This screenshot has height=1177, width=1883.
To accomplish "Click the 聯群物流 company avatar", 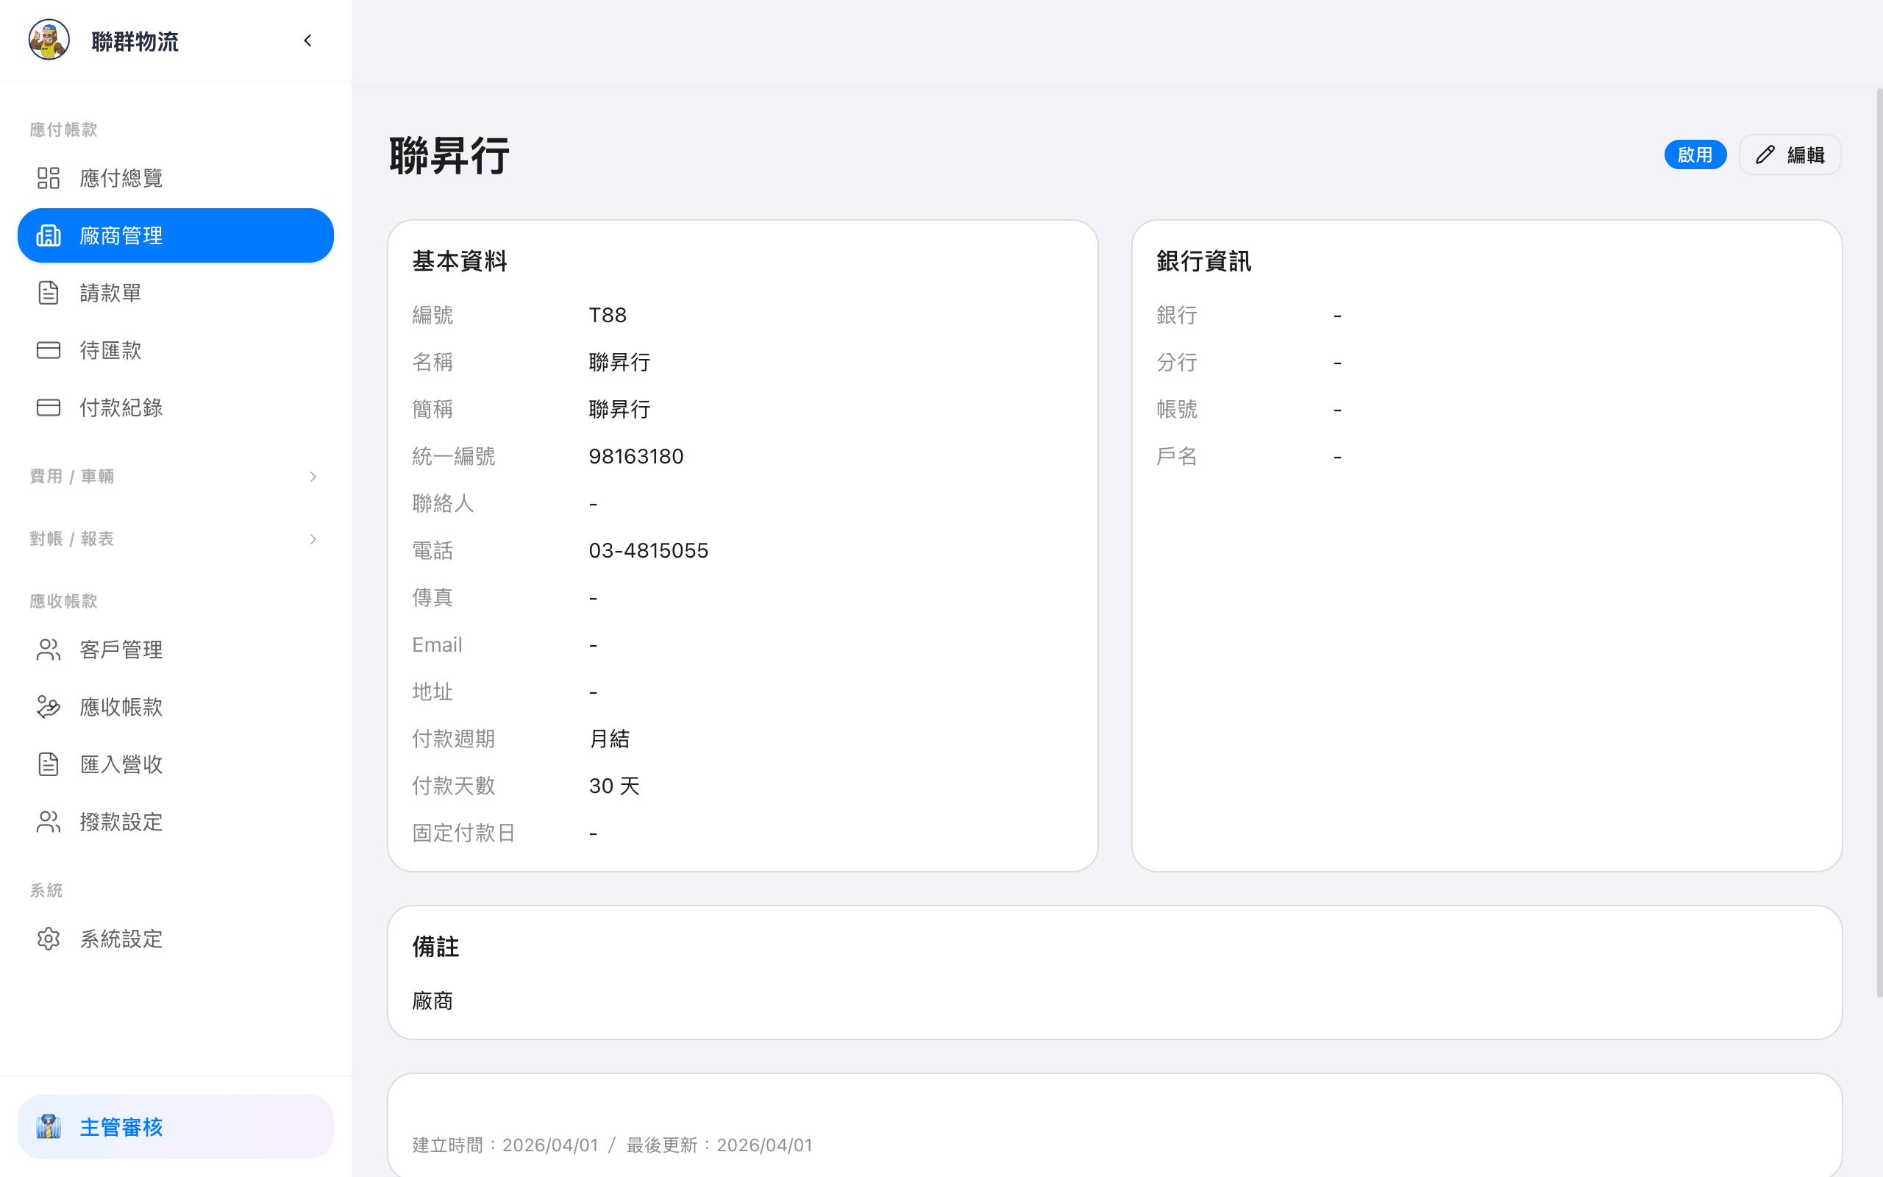I will pyautogui.click(x=49, y=40).
